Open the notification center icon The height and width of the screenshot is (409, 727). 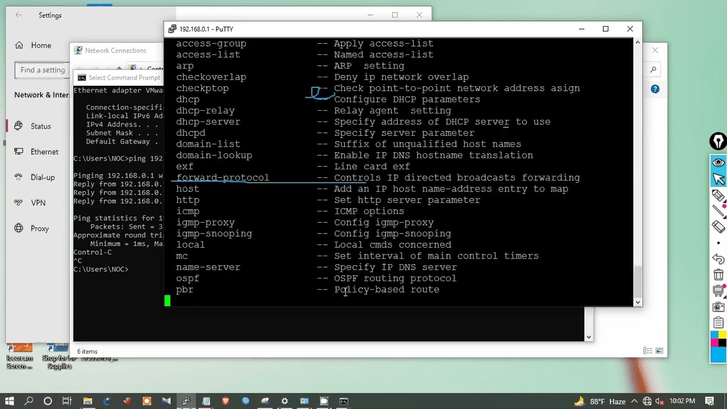[709, 401]
